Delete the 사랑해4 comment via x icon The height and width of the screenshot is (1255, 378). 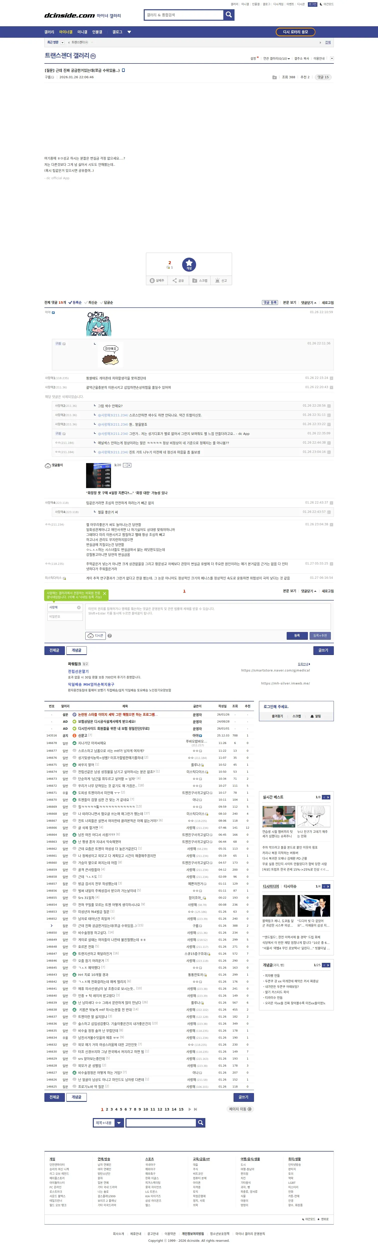[x=331, y=503]
